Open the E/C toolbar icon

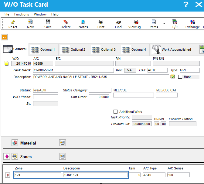click(x=175, y=22)
